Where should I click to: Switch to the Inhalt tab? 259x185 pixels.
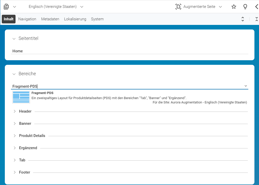(x=9, y=19)
